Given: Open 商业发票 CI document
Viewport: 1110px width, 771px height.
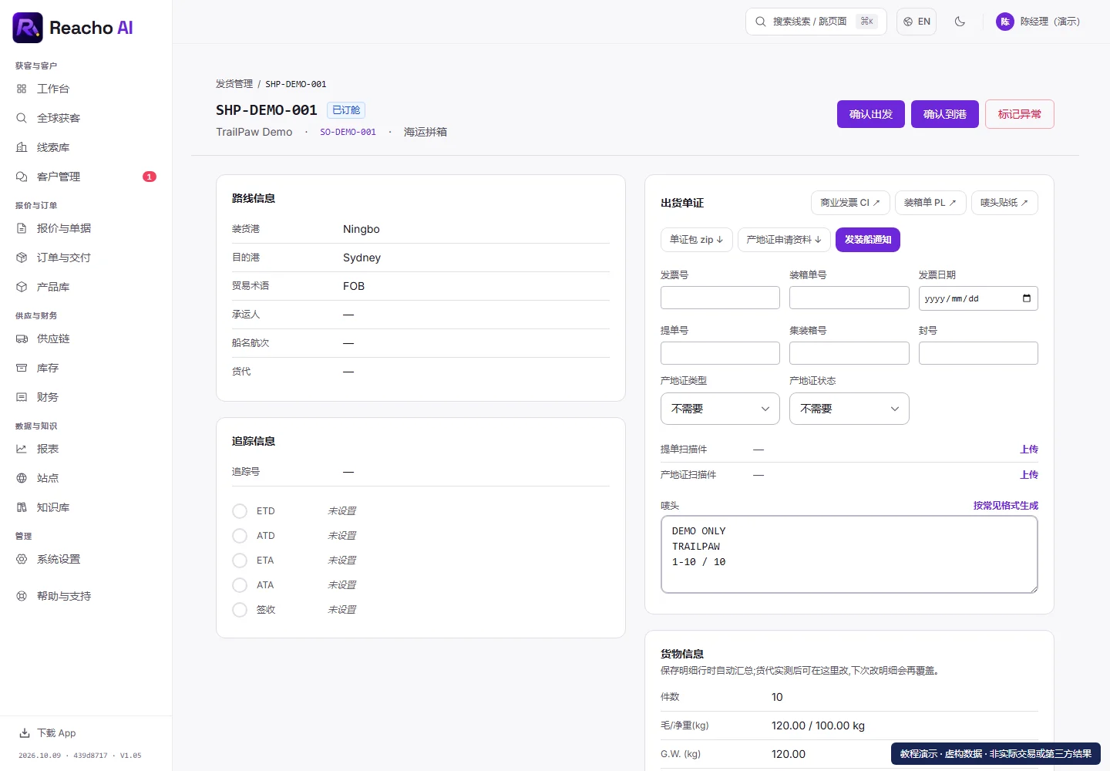Looking at the screenshot, I should point(850,203).
